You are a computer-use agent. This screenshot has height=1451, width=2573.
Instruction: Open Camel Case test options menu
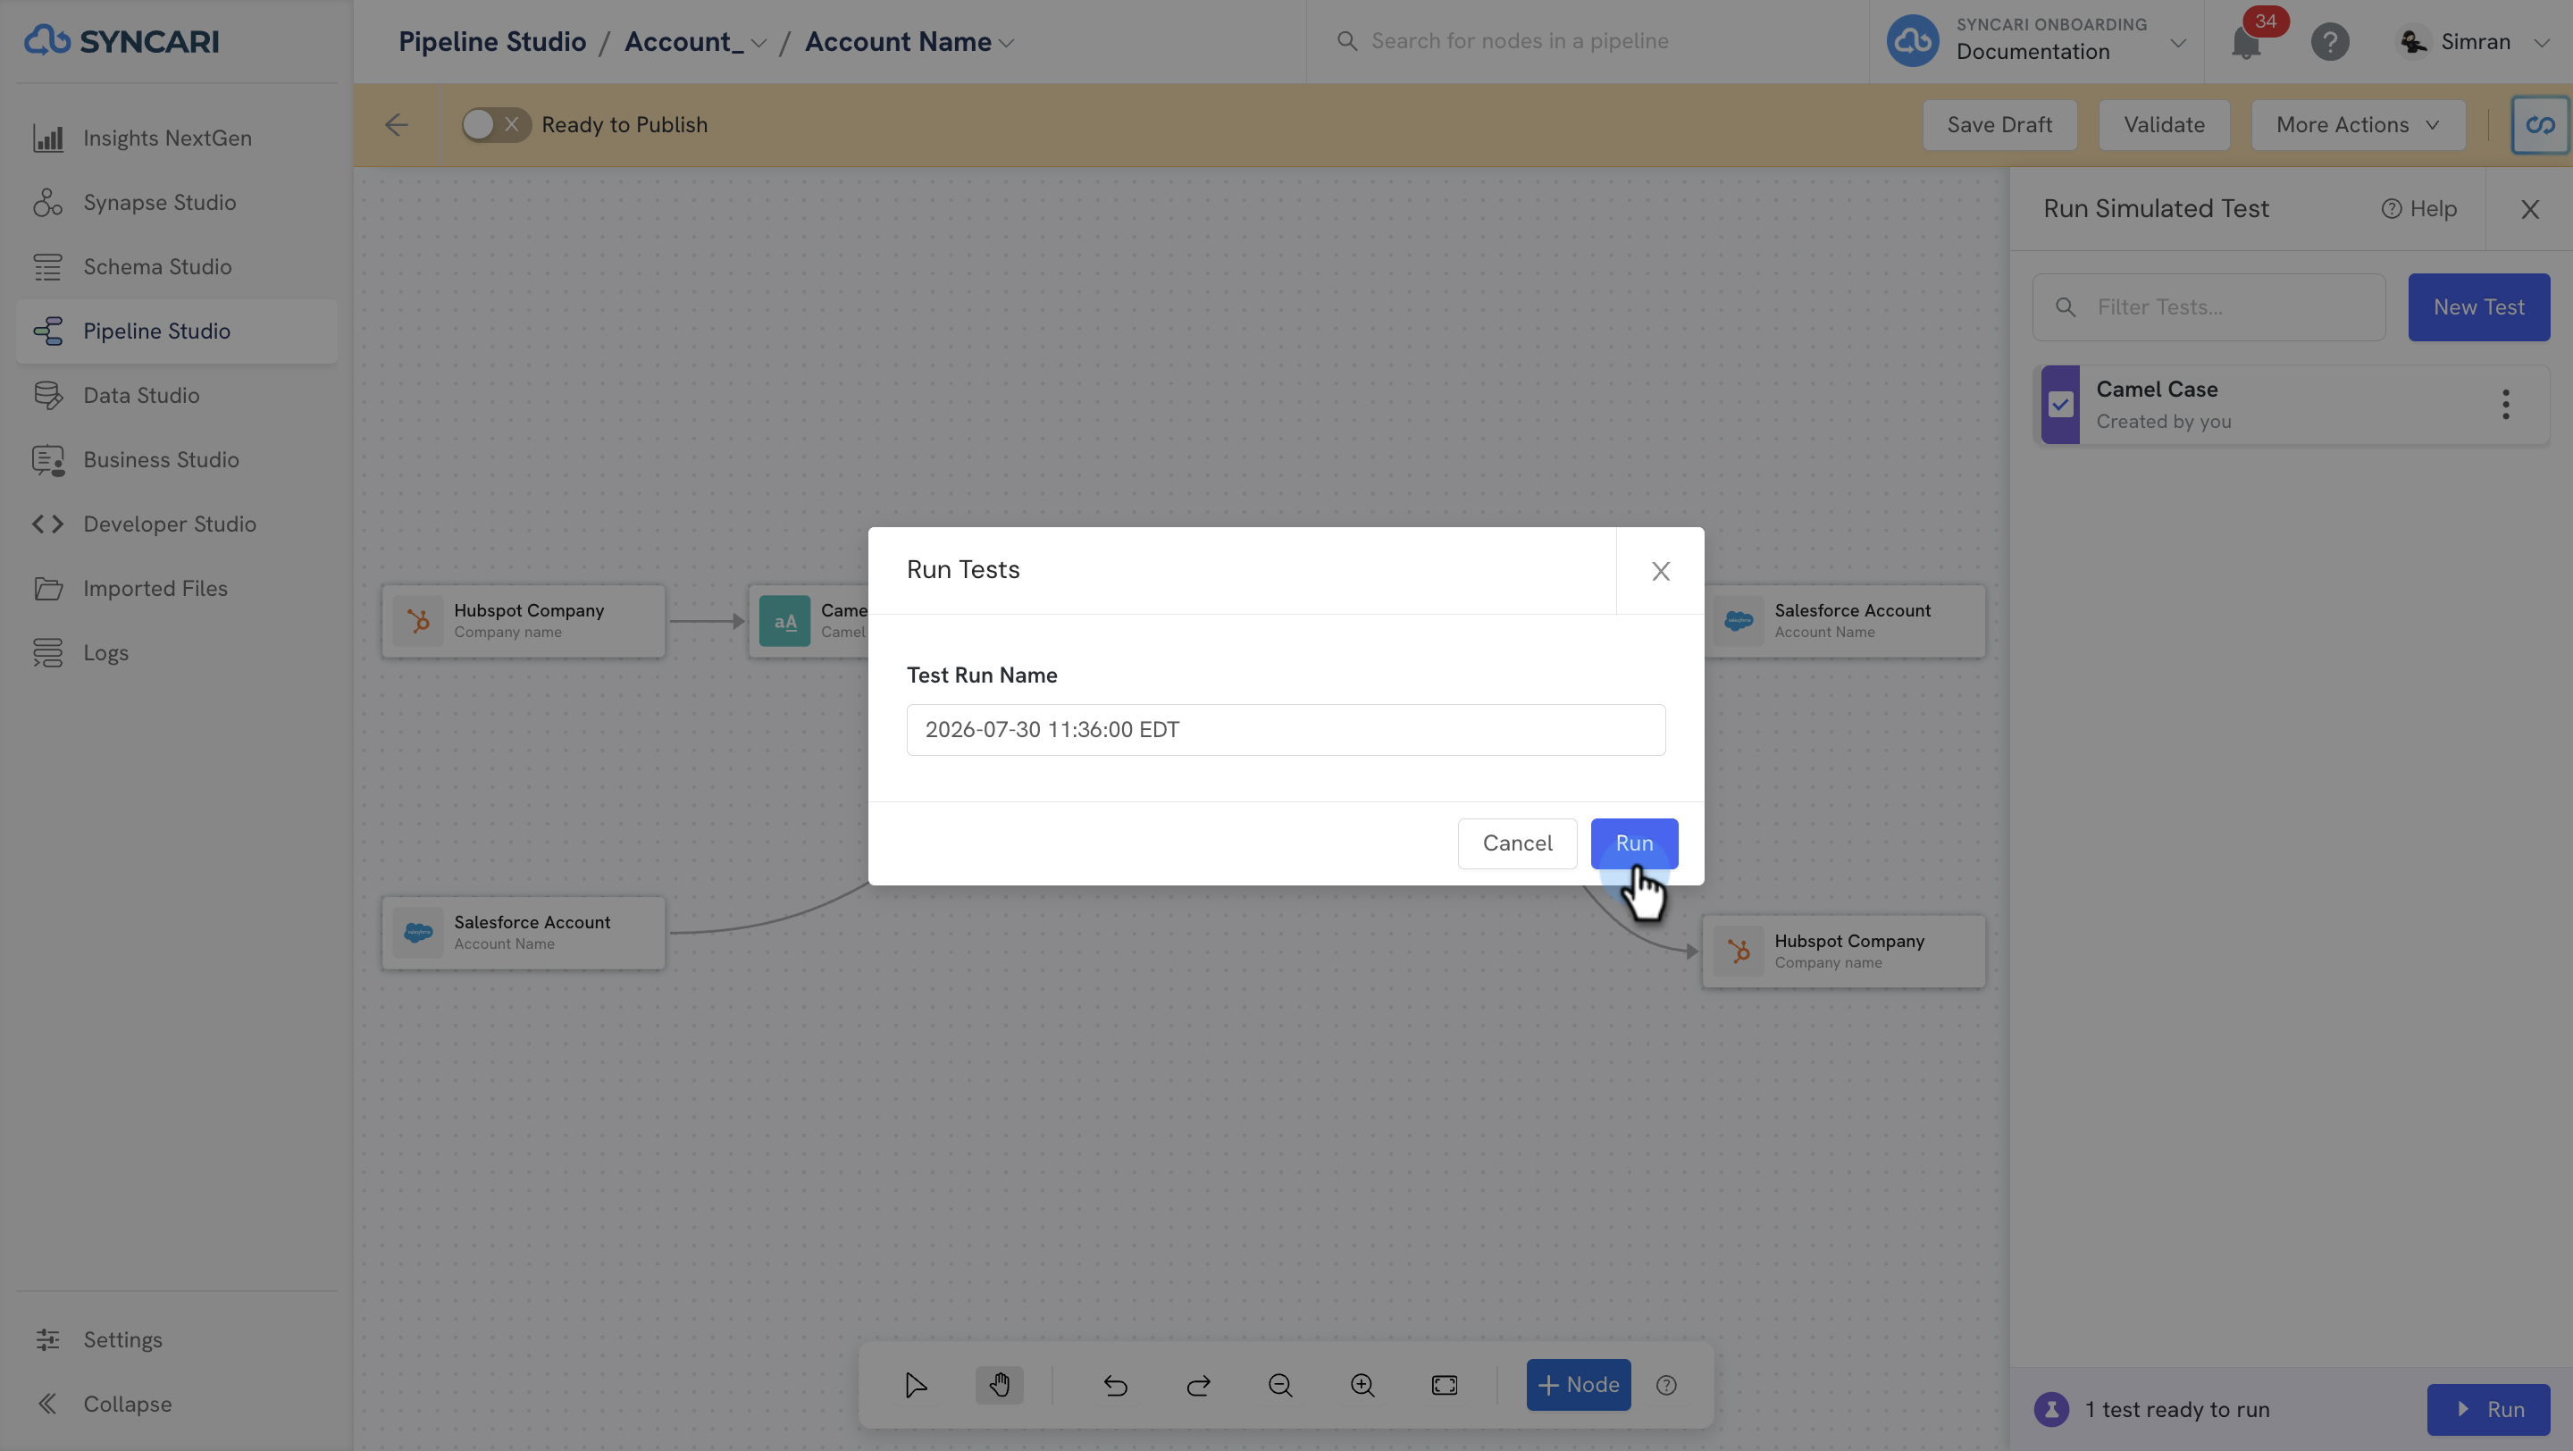pos(2506,405)
